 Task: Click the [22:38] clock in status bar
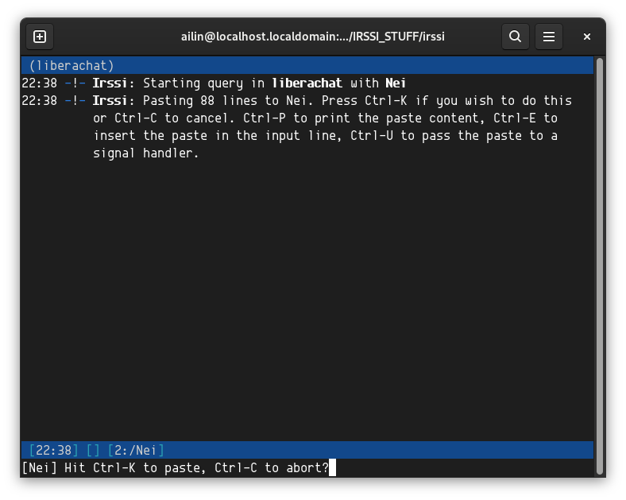pyautogui.click(x=53, y=451)
